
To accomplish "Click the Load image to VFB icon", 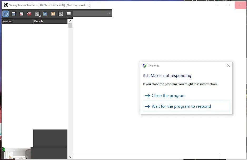I will [21, 14].
